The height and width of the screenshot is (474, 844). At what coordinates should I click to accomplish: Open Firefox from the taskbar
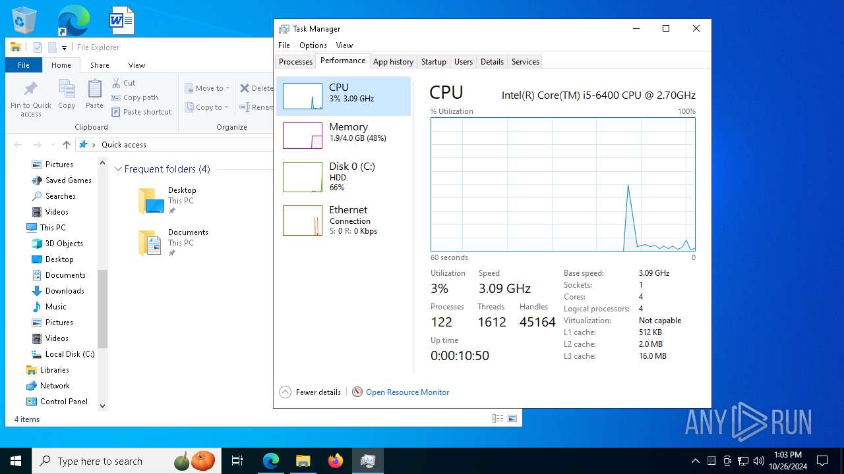point(336,461)
